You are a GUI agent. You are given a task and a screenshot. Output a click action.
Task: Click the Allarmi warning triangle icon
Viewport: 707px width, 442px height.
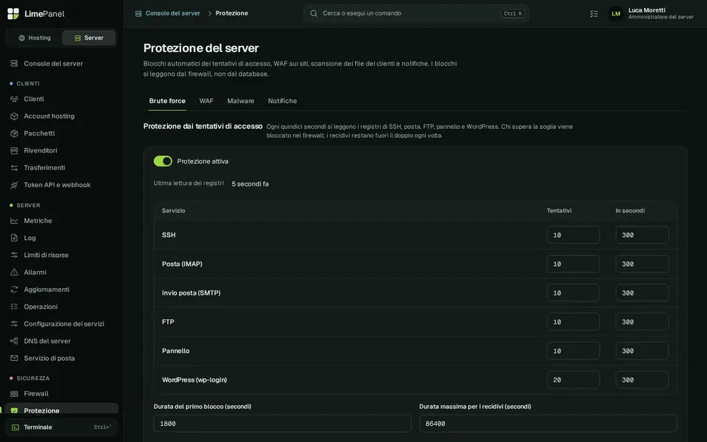pyautogui.click(x=14, y=272)
